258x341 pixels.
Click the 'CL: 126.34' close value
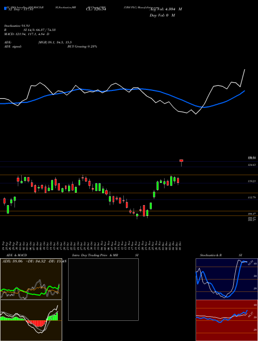pos(96,9)
